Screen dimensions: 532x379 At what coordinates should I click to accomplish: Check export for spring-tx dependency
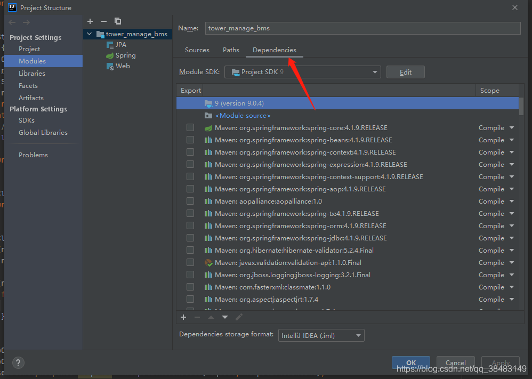pyautogui.click(x=190, y=213)
